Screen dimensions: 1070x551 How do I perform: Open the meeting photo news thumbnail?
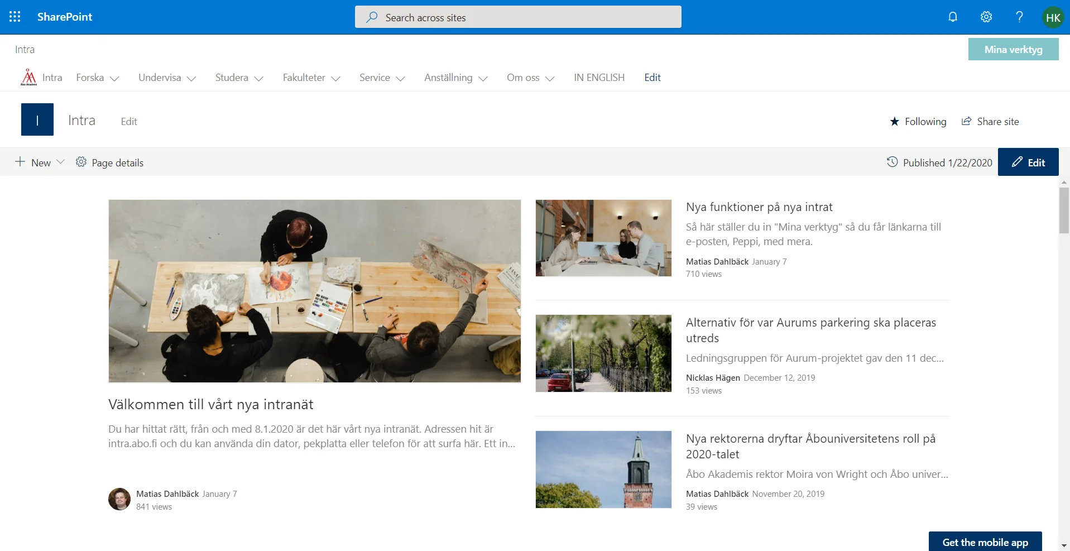pyautogui.click(x=603, y=238)
